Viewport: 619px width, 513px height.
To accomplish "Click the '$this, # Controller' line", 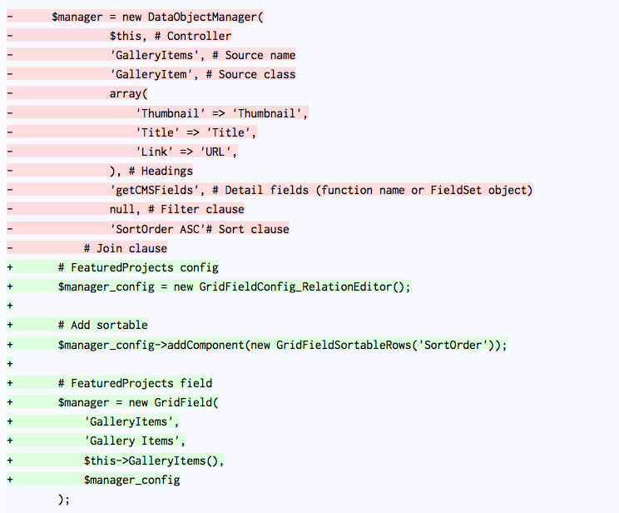I will point(170,36).
